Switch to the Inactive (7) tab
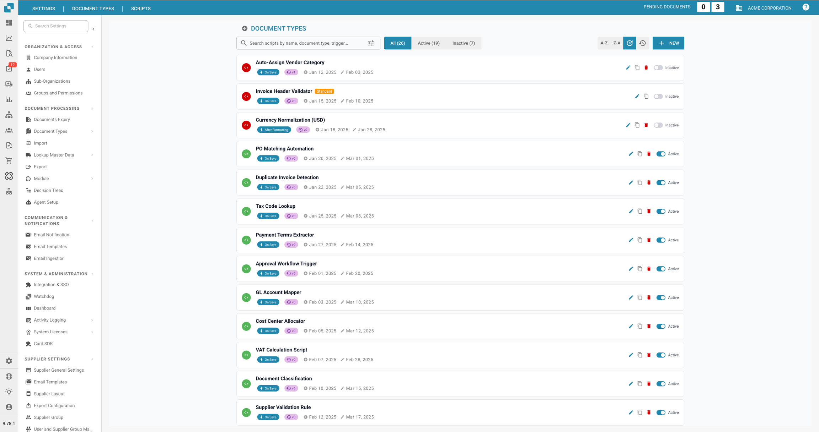 pyautogui.click(x=463, y=43)
